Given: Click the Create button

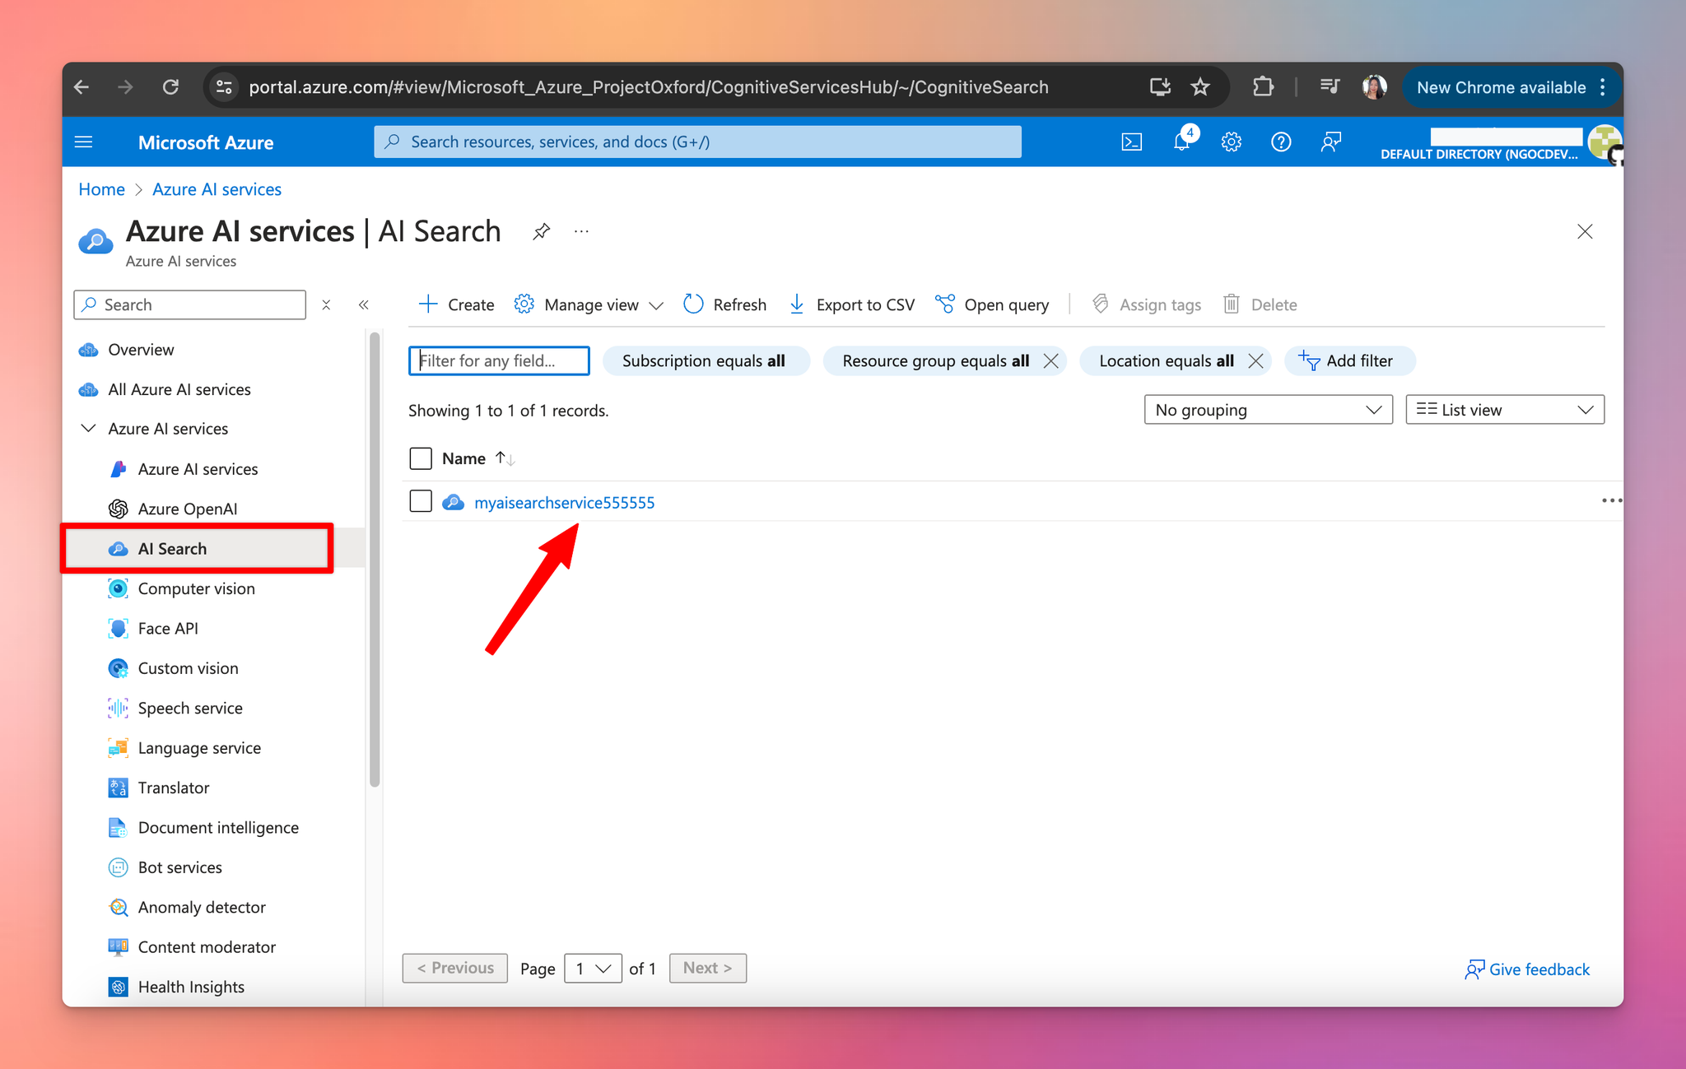Looking at the screenshot, I should tap(457, 305).
